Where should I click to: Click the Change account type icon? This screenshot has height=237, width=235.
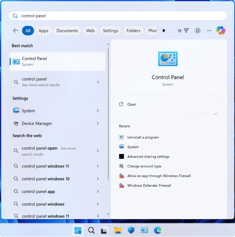click(x=121, y=166)
